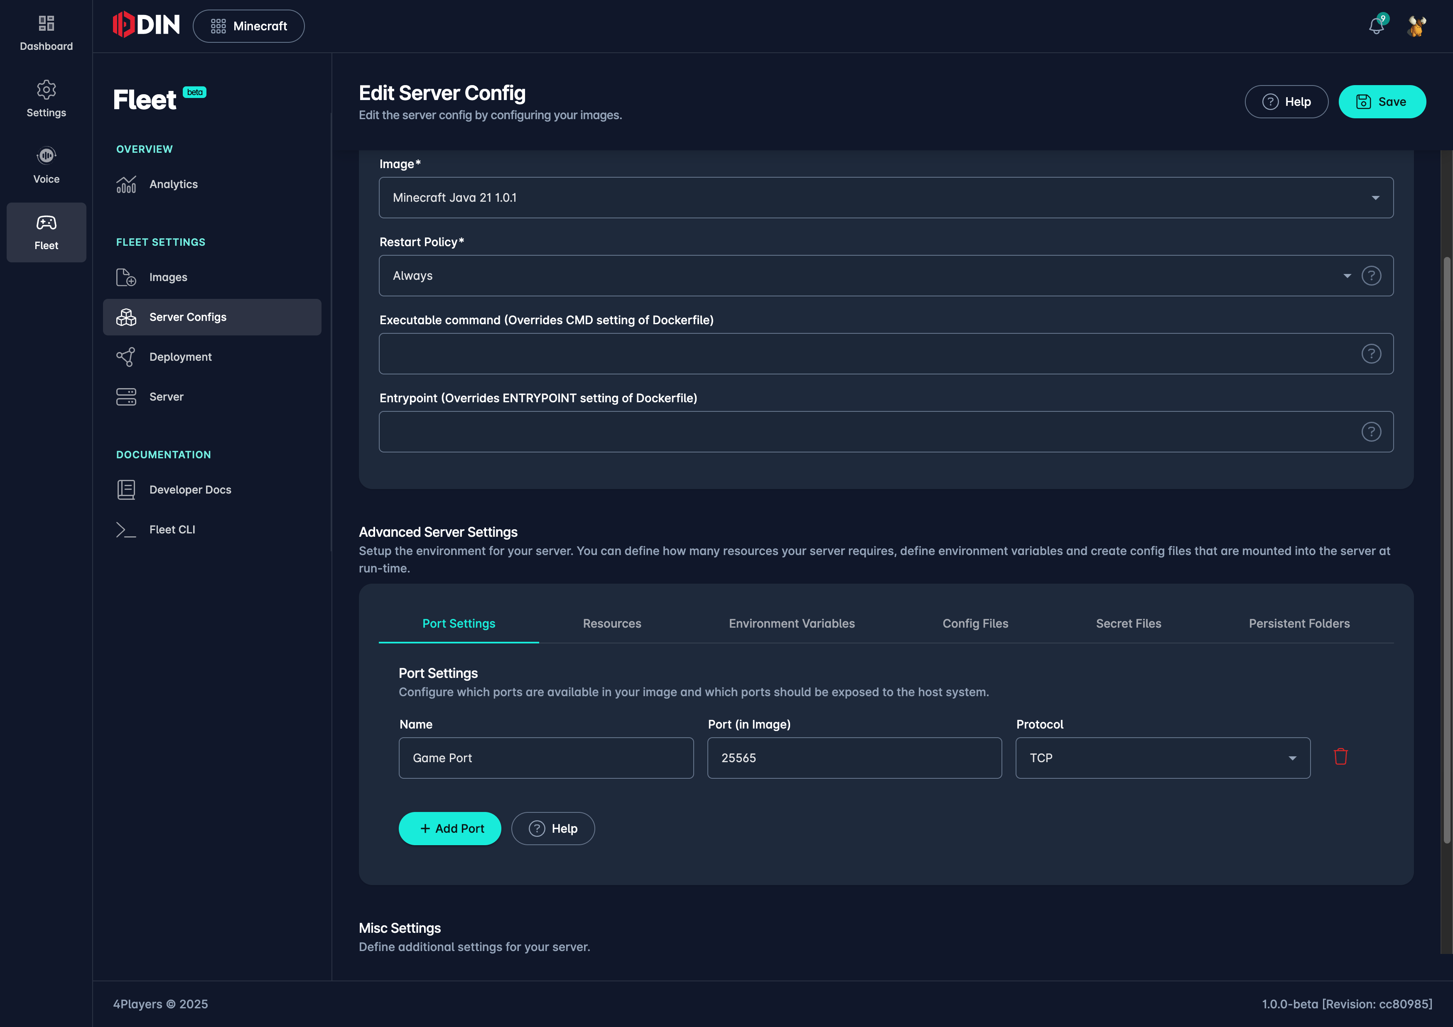Image resolution: width=1453 pixels, height=1027 pixels.
Task: Open Developer Docs link
Action: tap(212, 489)
